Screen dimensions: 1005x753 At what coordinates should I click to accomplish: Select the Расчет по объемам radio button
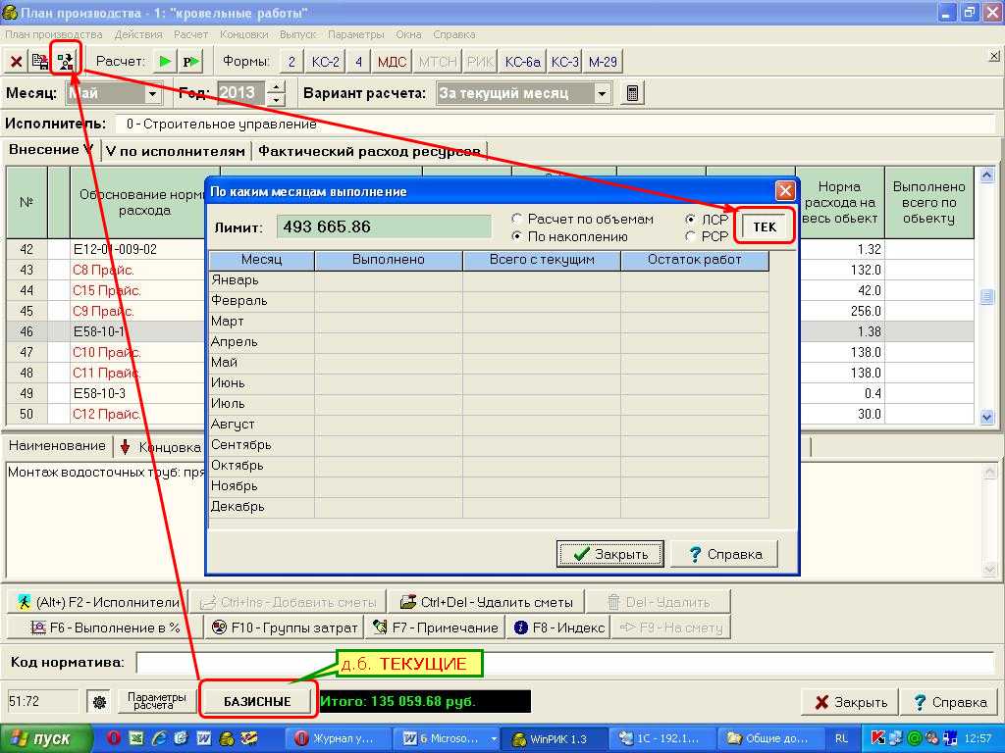[x=516, y=219]
